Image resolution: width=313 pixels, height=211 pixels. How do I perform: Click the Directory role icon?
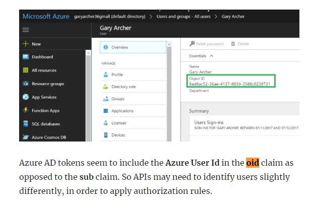pyautogui.click(x=106, y=87)
